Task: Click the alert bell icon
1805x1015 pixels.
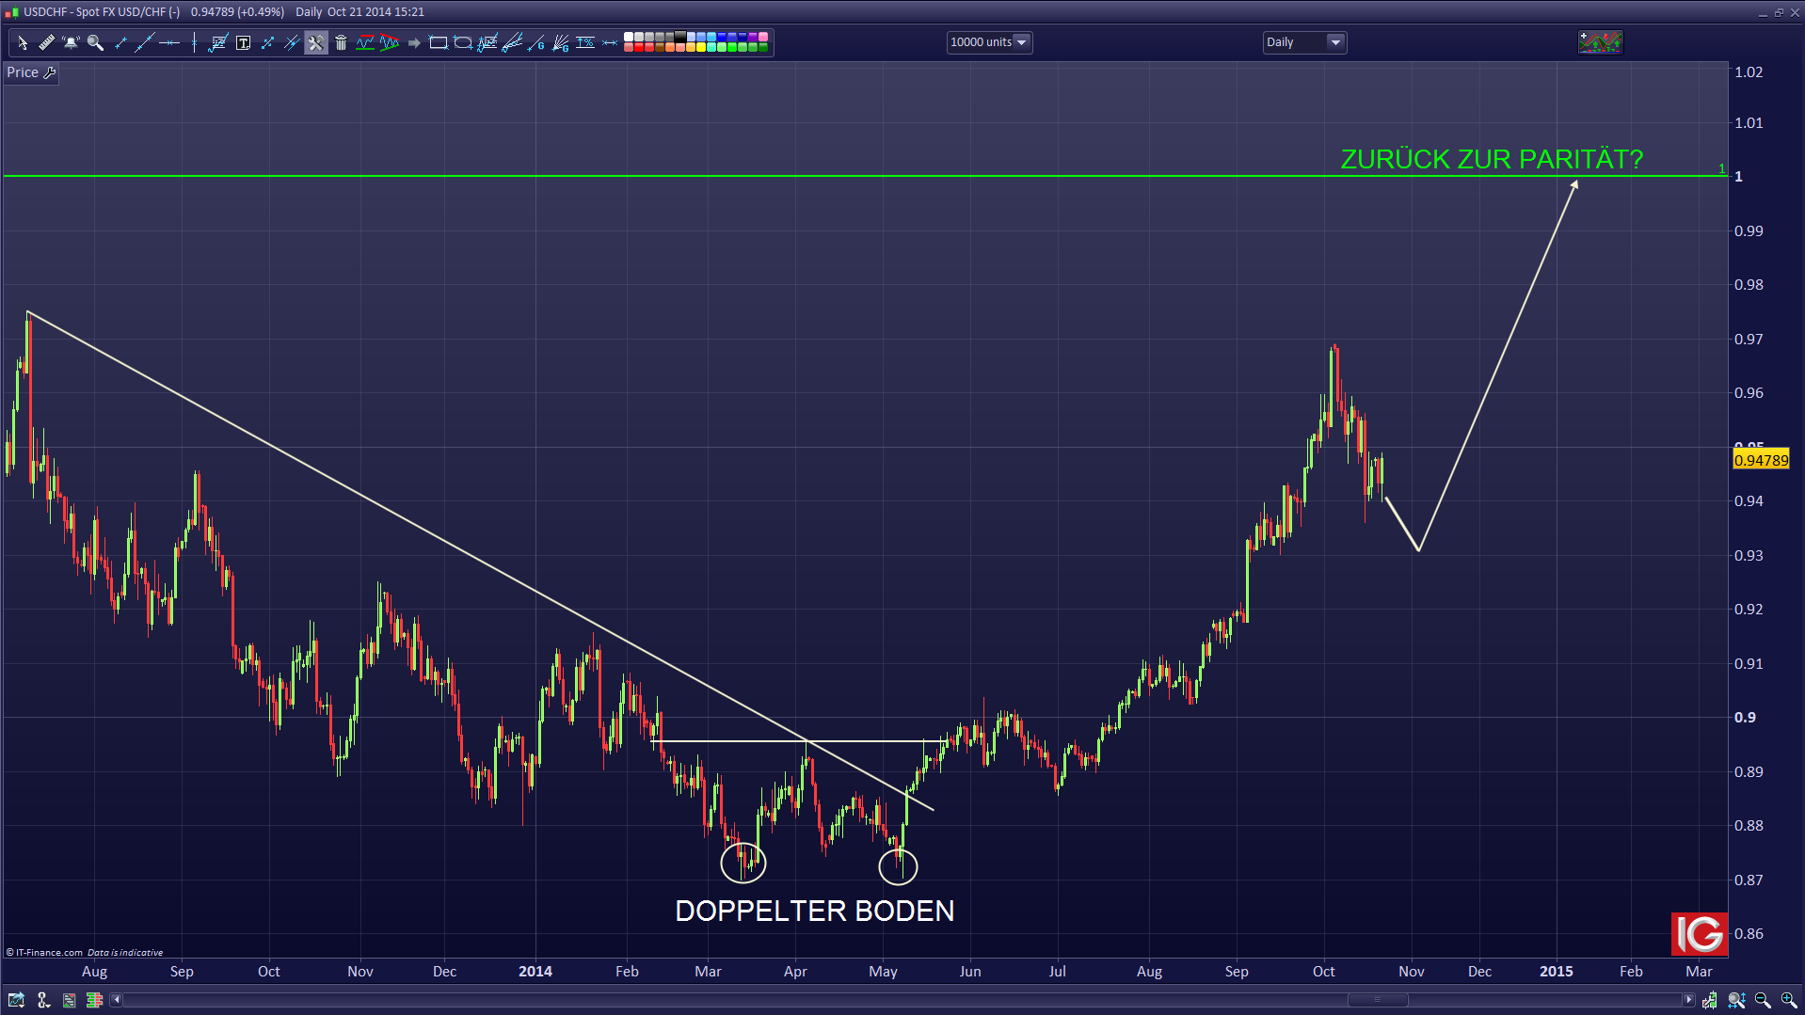Action: [71, 42]
